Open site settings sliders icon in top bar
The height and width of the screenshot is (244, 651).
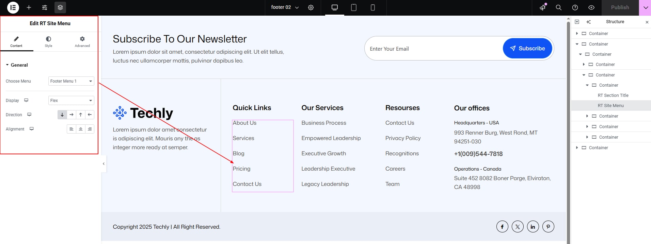pos(45,7)
